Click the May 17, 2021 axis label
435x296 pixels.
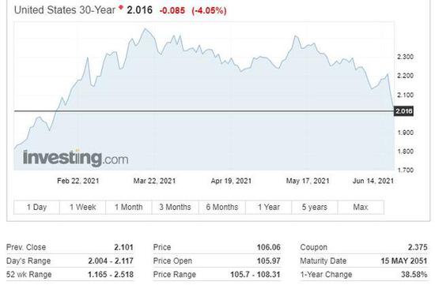308,181
